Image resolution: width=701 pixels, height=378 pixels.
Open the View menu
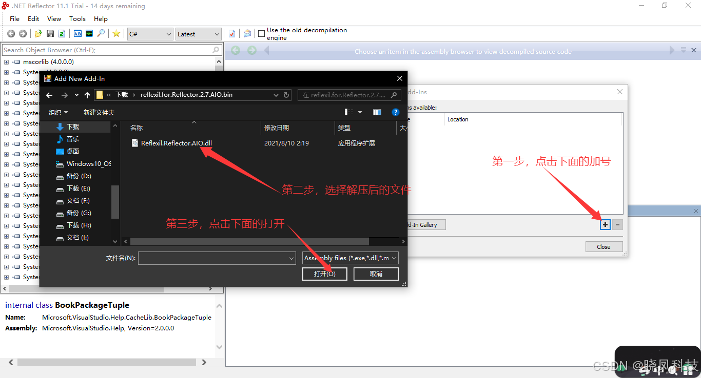tap(54, 18)
